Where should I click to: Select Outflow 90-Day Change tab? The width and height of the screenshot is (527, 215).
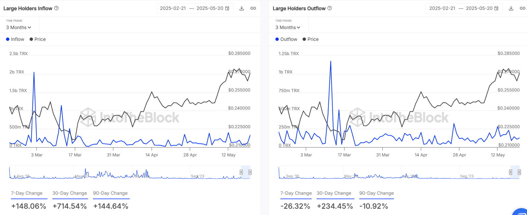coord(376,193)
